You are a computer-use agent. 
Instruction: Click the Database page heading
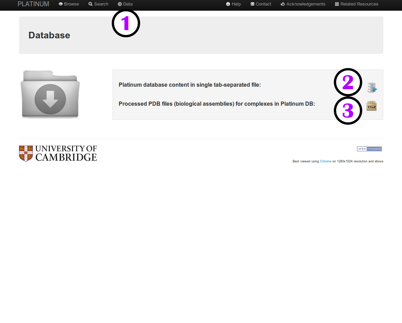[x=49, y=35]
